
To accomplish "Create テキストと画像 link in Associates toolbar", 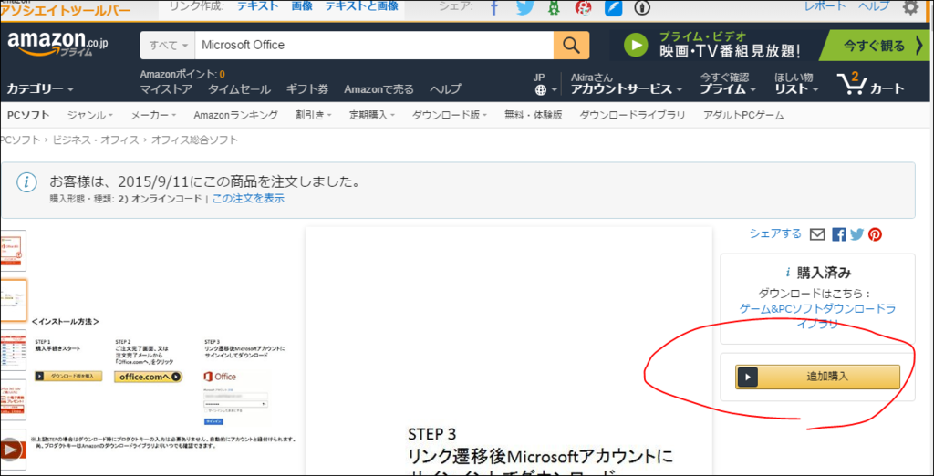I will (361, 6).
